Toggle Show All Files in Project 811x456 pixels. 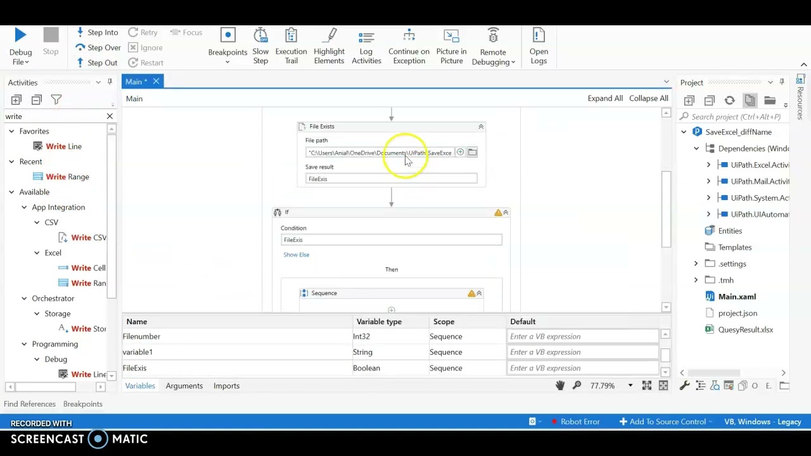click(750, 100)
